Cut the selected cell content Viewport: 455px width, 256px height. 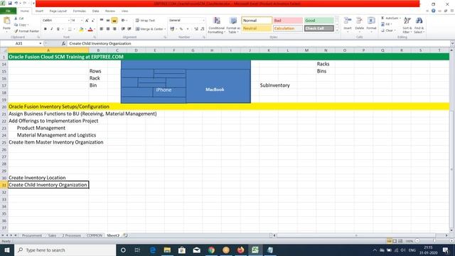coord(19,18)
